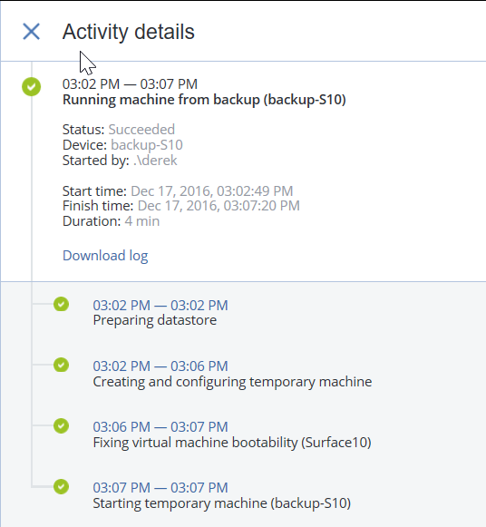Select the Activity details heading

129,32
